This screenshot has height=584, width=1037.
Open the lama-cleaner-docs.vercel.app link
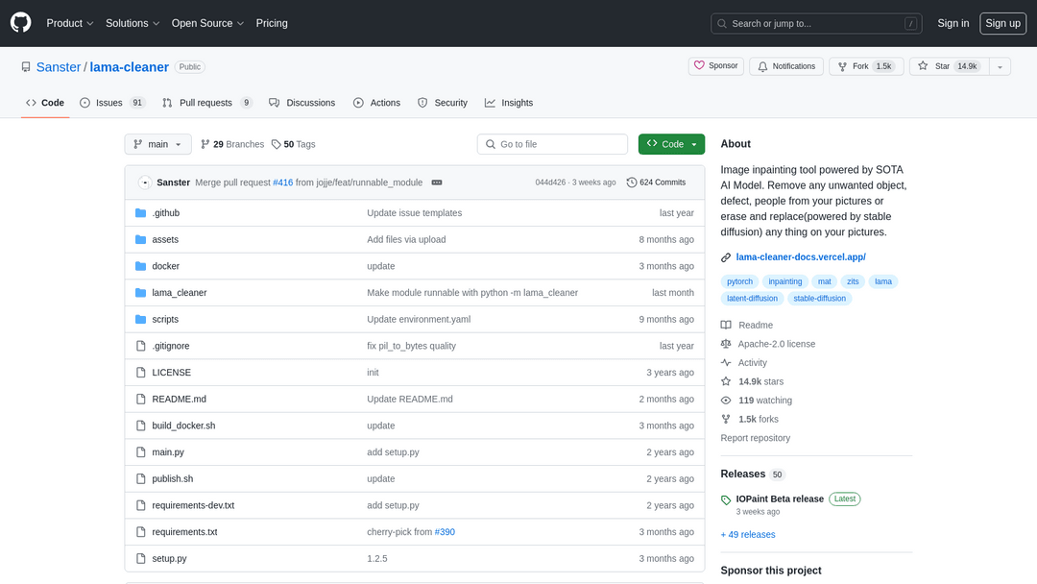click(x=800, y=256)
